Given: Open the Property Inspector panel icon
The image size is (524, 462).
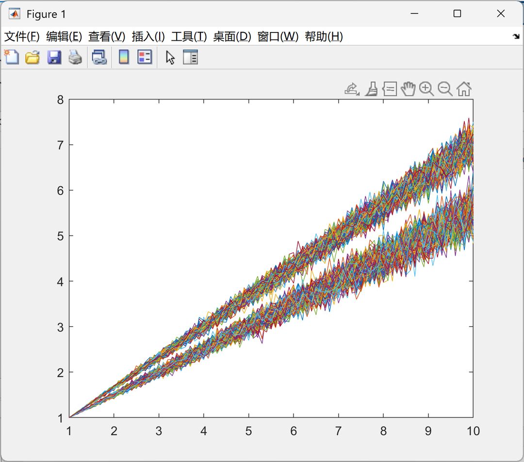Looking at the screenshot, I should click(x=191, y=57).
